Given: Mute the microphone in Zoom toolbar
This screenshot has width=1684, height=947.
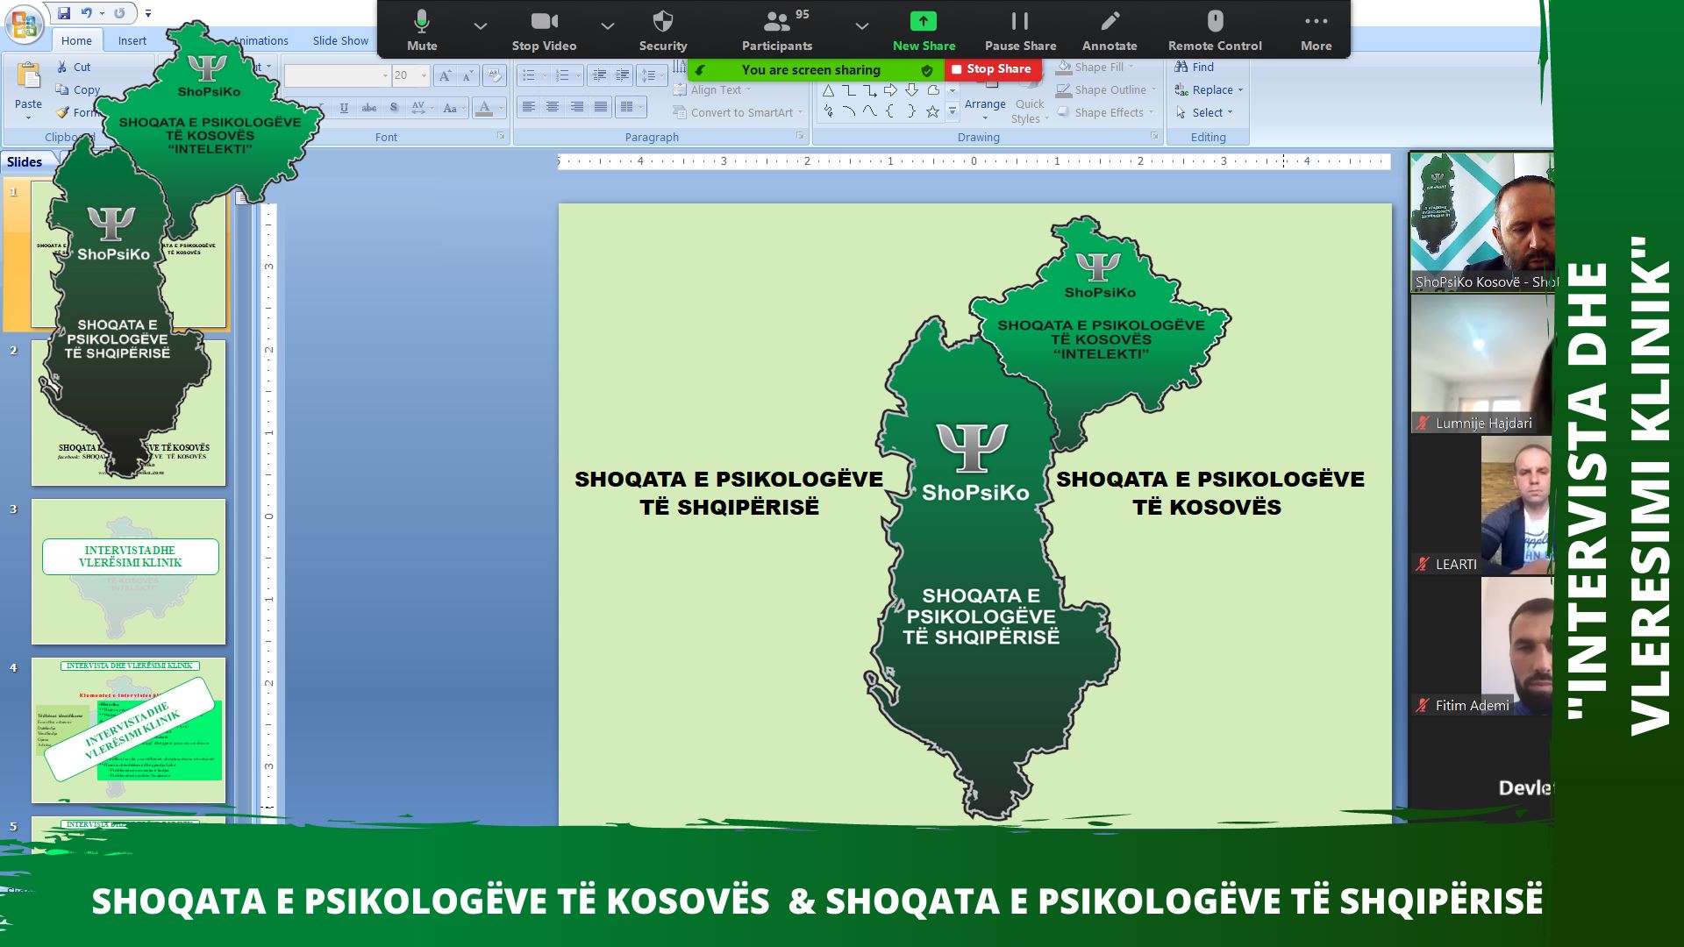Looking at the screenshot, I should point(422,31).
